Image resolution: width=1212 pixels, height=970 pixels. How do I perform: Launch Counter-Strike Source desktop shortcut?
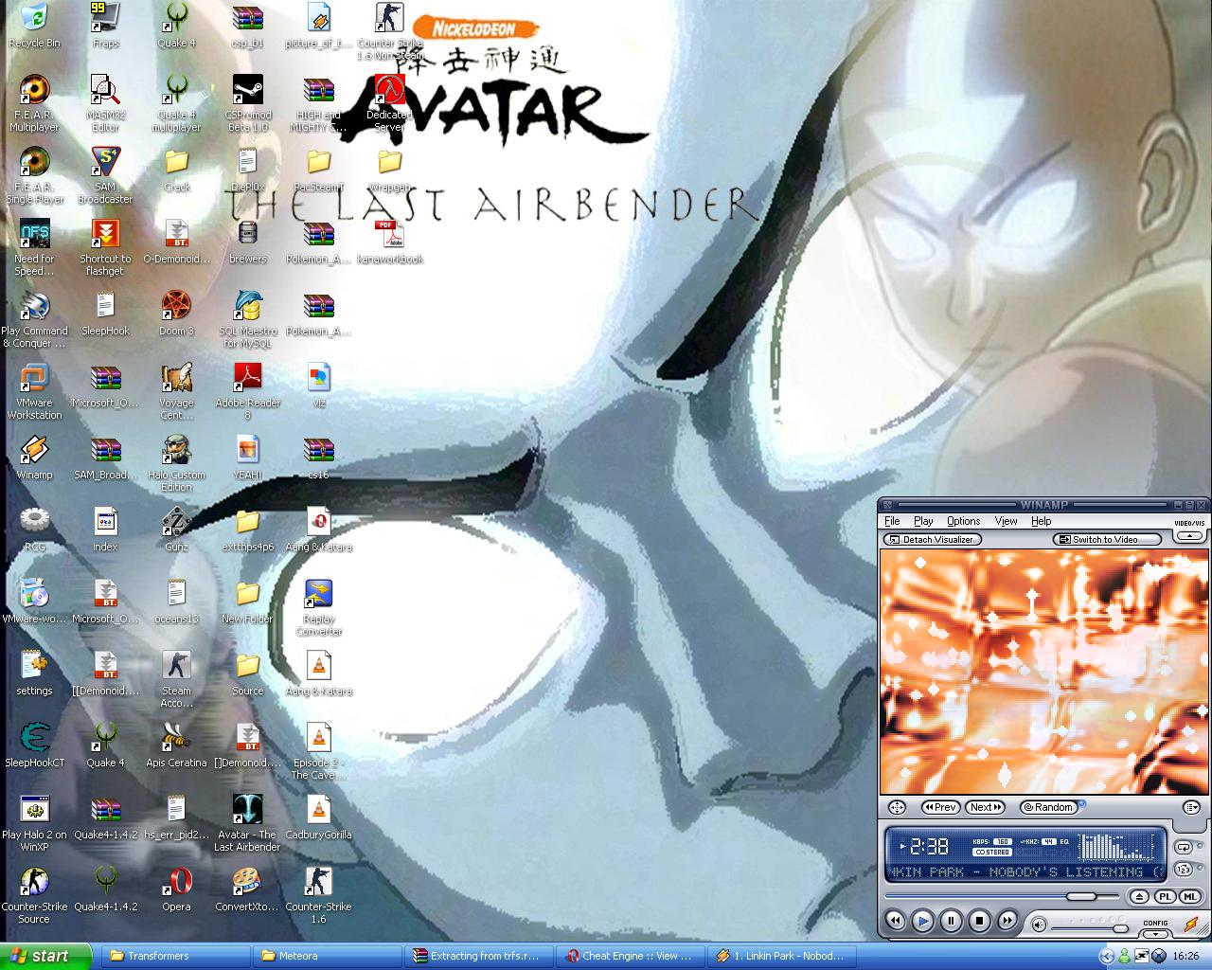(x=34, y=895)
